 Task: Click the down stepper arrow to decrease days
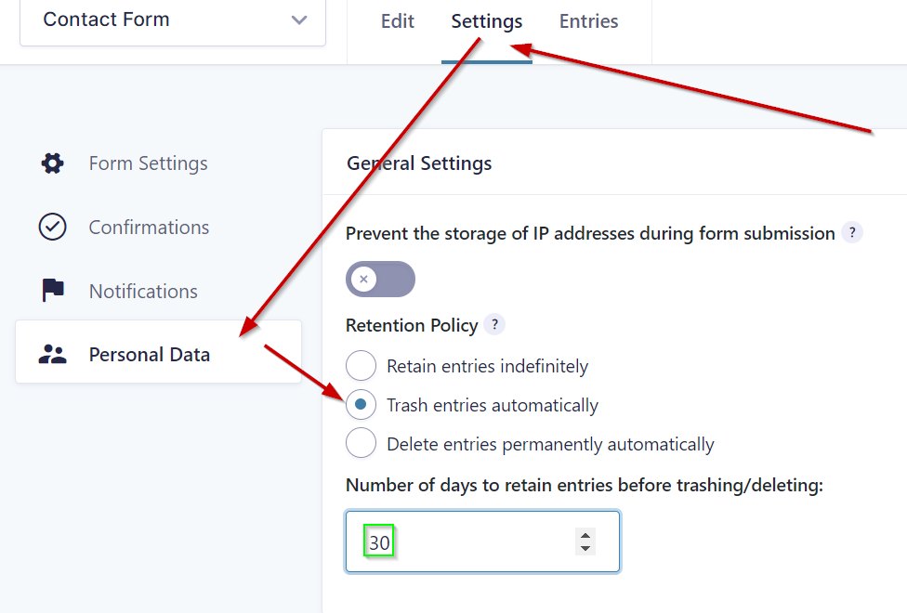click(x=585, y=549)
